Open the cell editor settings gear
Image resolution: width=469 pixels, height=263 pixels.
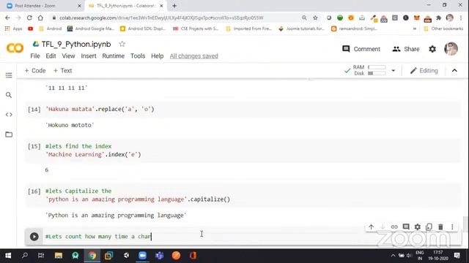[417, 227]
